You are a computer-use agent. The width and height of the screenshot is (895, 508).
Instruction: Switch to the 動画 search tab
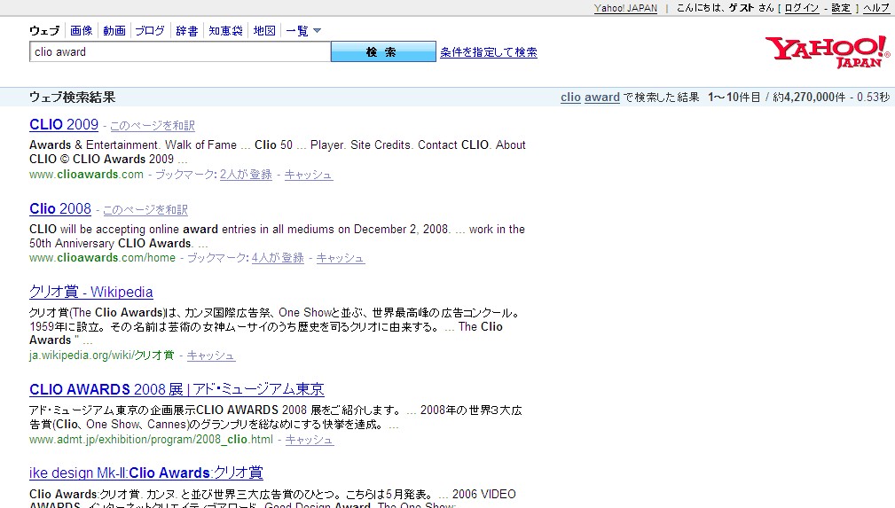coord(114,31)
